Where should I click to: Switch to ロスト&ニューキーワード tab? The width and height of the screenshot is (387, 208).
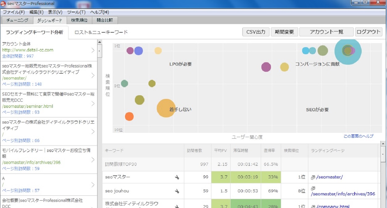101,32
